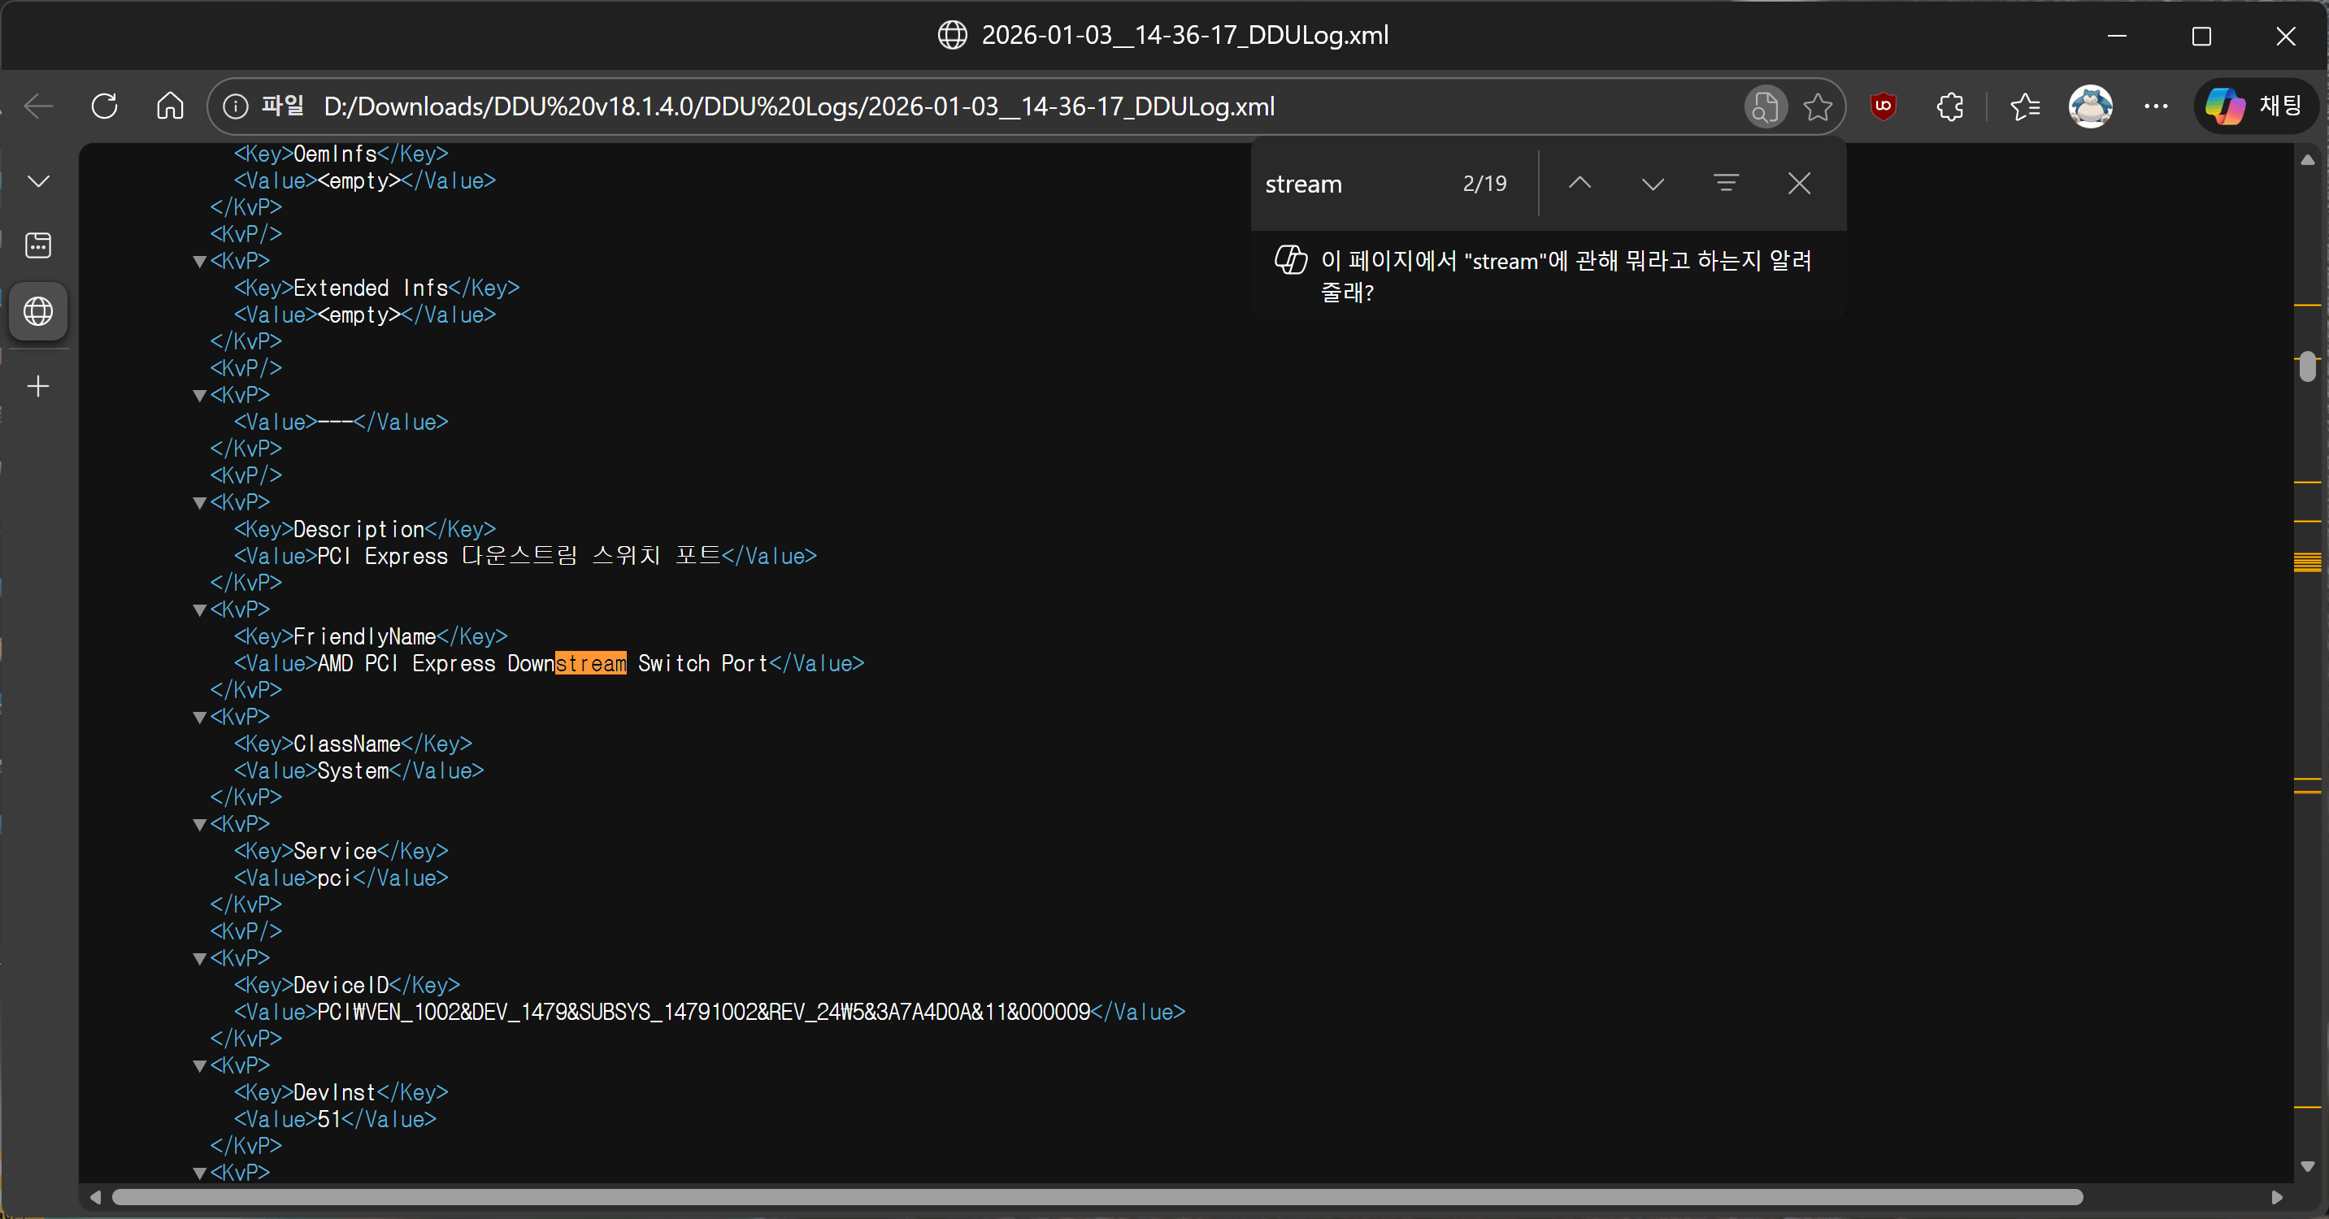Open a new tab with the plus icon

pyautogui.click(x=38, y=386)
